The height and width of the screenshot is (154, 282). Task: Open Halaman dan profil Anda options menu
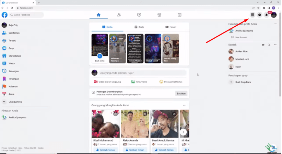(x=275, y=24)
